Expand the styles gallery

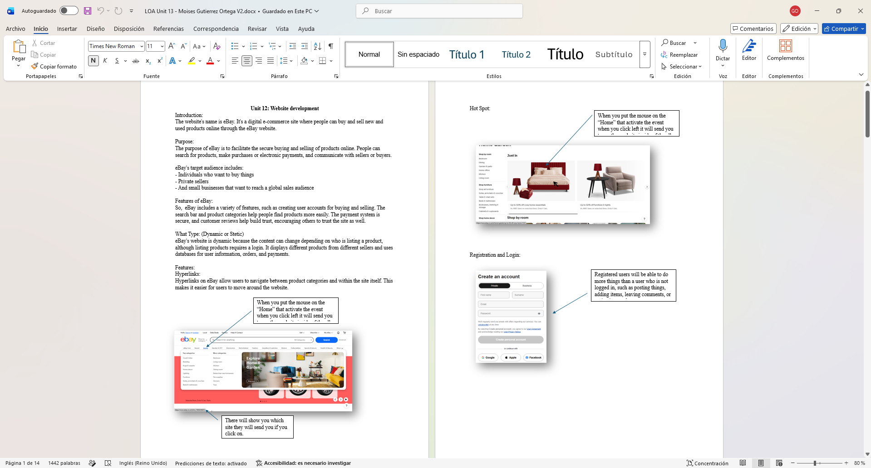point(645,54)
